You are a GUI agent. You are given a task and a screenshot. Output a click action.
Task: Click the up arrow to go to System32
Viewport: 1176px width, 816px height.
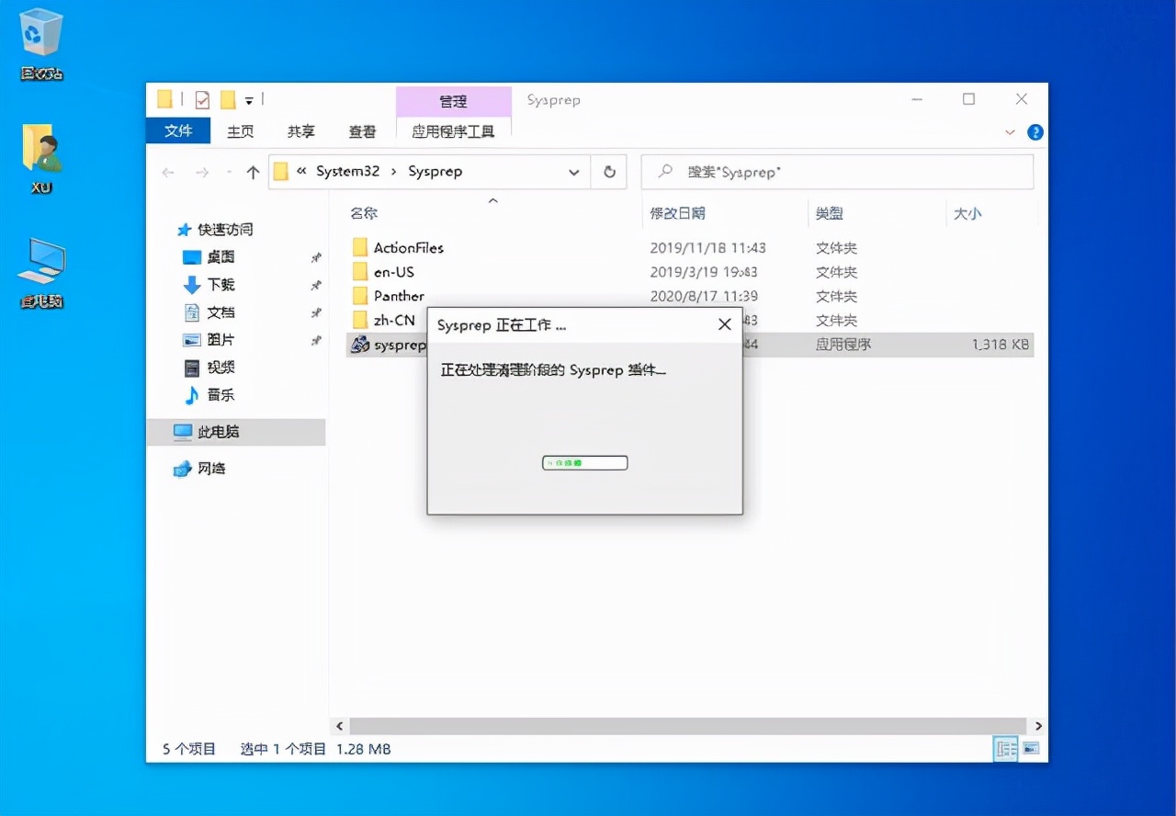coord(253,171)
